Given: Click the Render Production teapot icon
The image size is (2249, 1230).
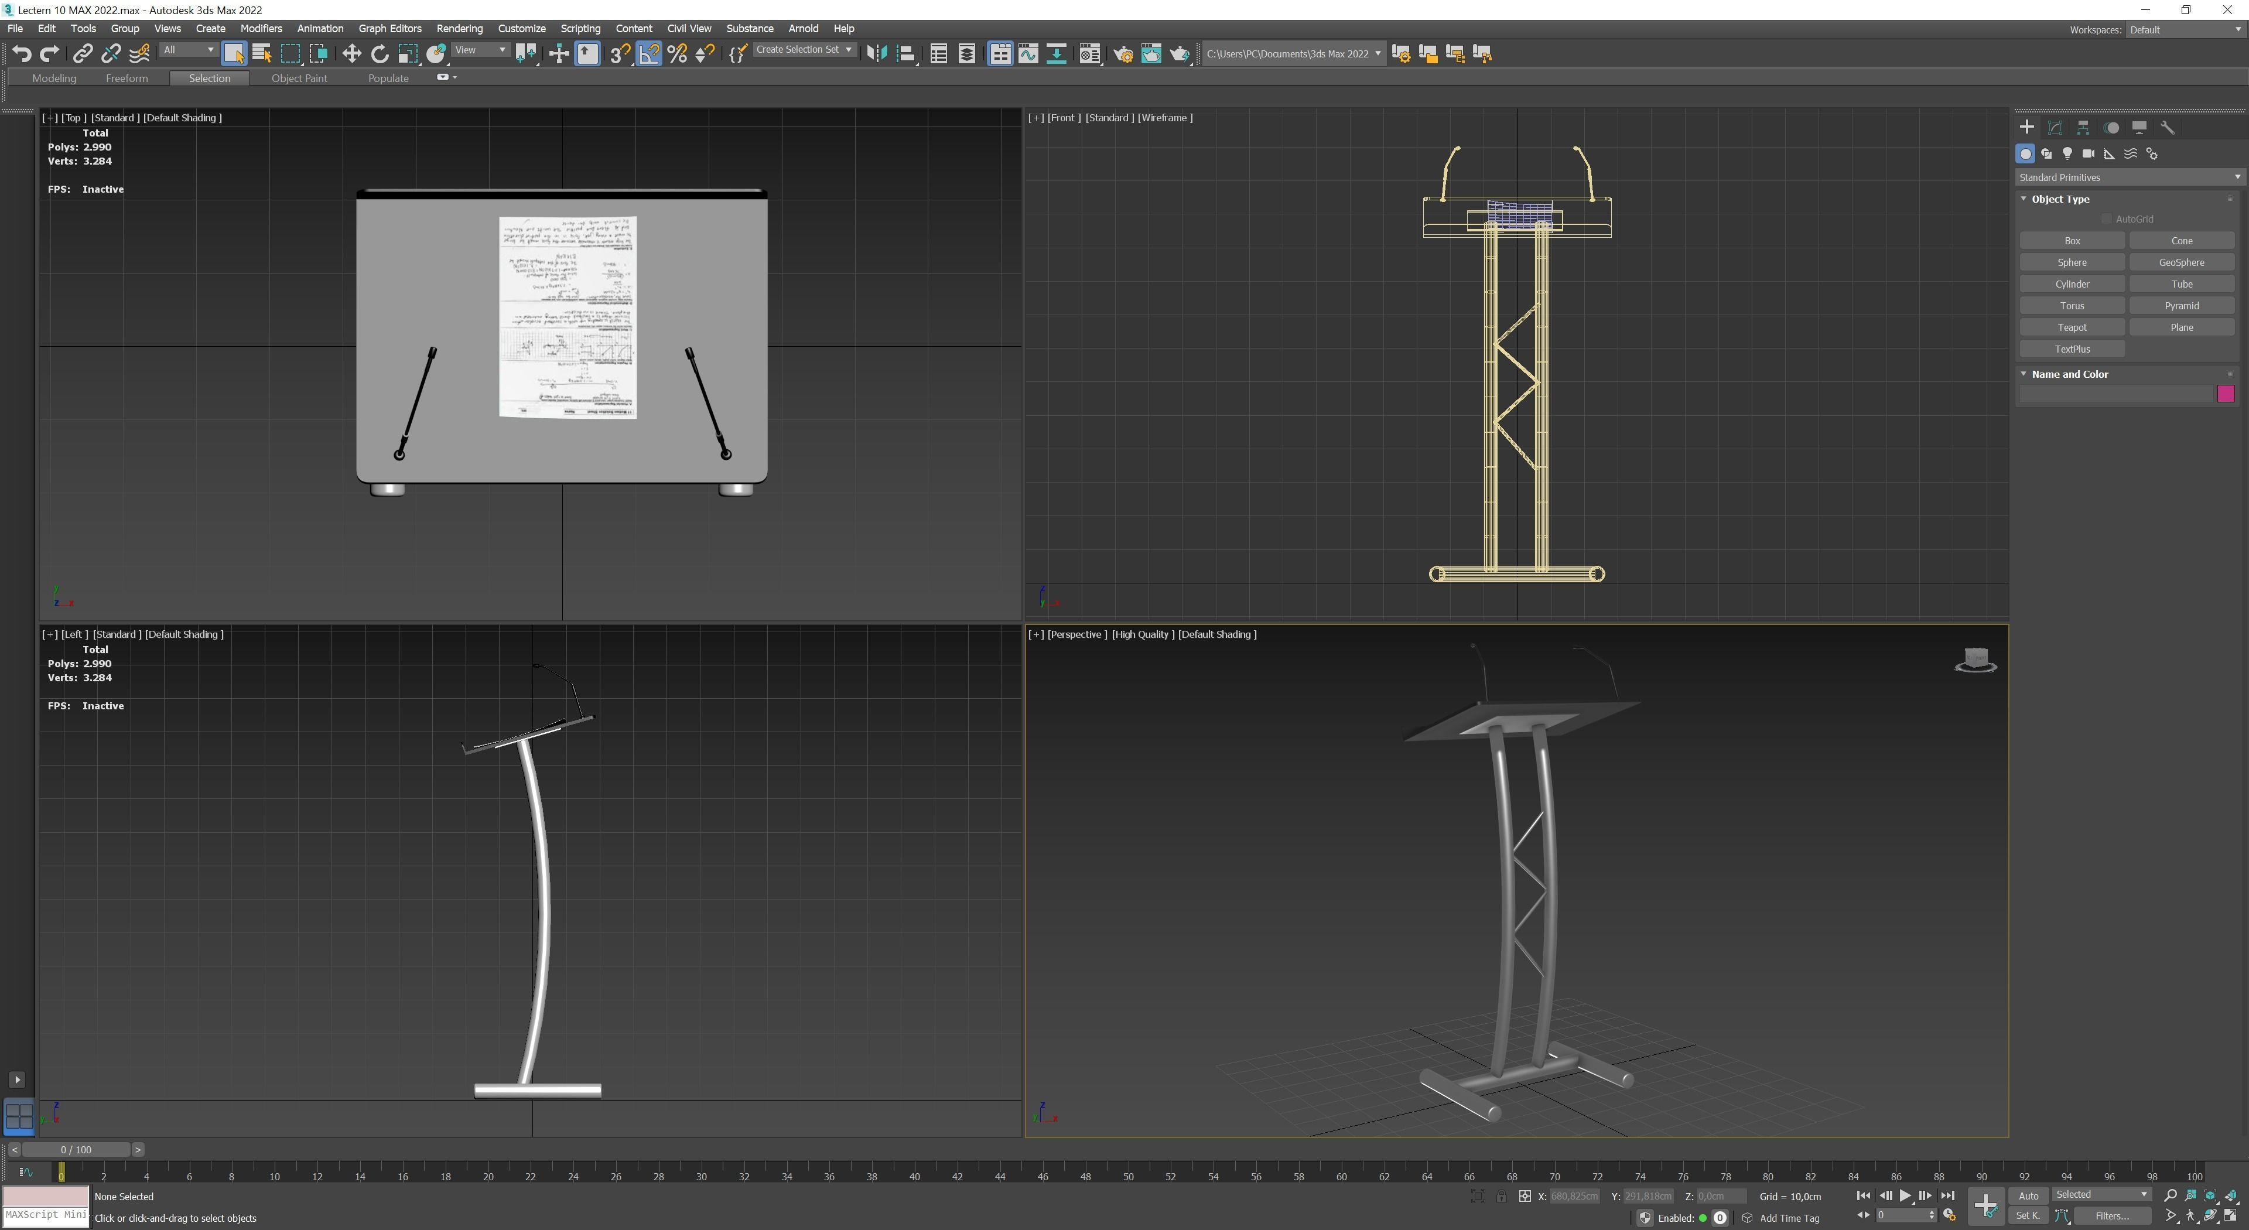Looking at the screenshot, I should coord(1180,54).
